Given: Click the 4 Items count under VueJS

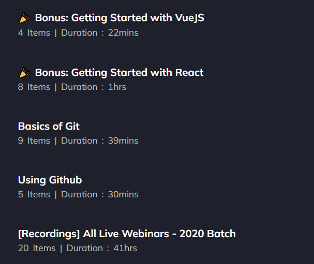Looking at the screenshot, I should (34, 33).
